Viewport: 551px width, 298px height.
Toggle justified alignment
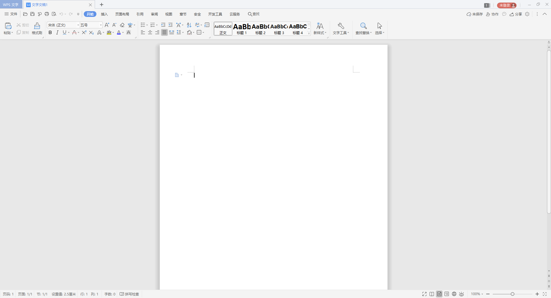tap(164, 32)
